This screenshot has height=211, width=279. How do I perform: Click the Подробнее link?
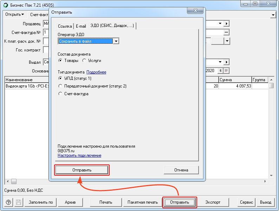point(96,72)
